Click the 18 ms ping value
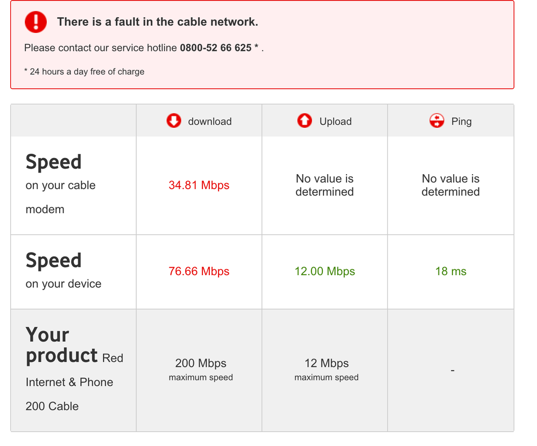Image resolution: width=537 pixels, height=446 pixels. pyautogui.click(x=450, y=271)
